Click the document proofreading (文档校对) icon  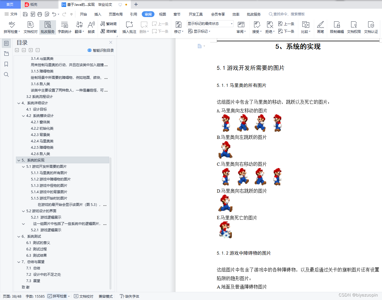coord(31,27)
